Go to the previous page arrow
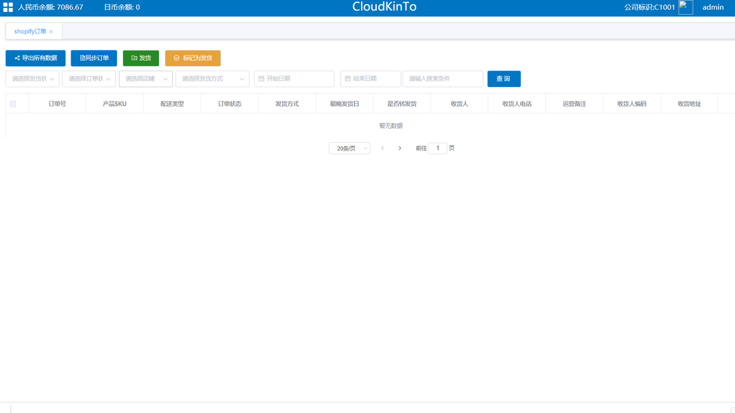The image size is (735, 413). click(382, 148)
